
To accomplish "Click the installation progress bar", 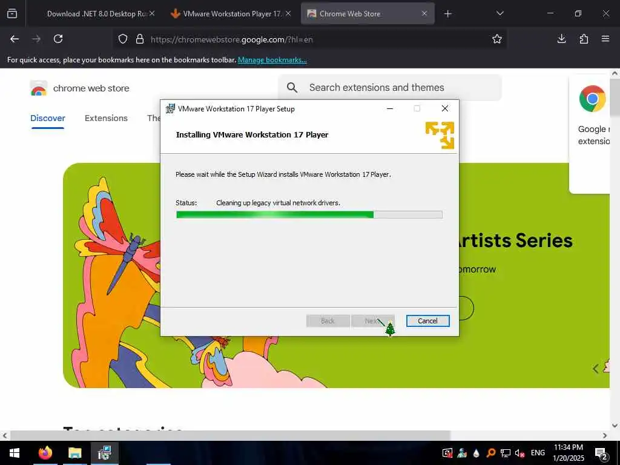I will [x=309, y=215].
